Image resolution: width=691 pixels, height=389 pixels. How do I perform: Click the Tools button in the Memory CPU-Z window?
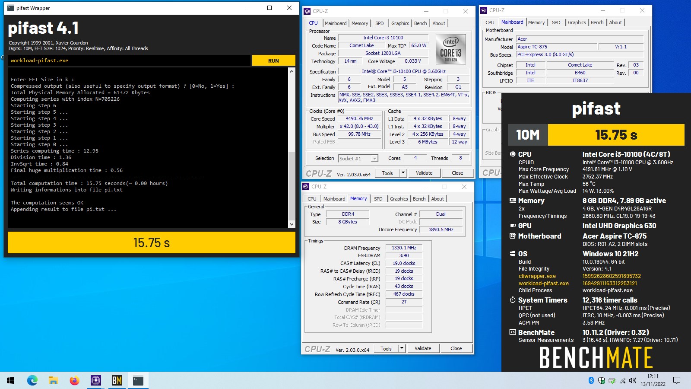[x=386, y=348]
